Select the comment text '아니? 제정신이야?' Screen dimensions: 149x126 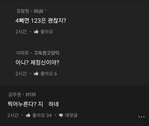(37, 62)
